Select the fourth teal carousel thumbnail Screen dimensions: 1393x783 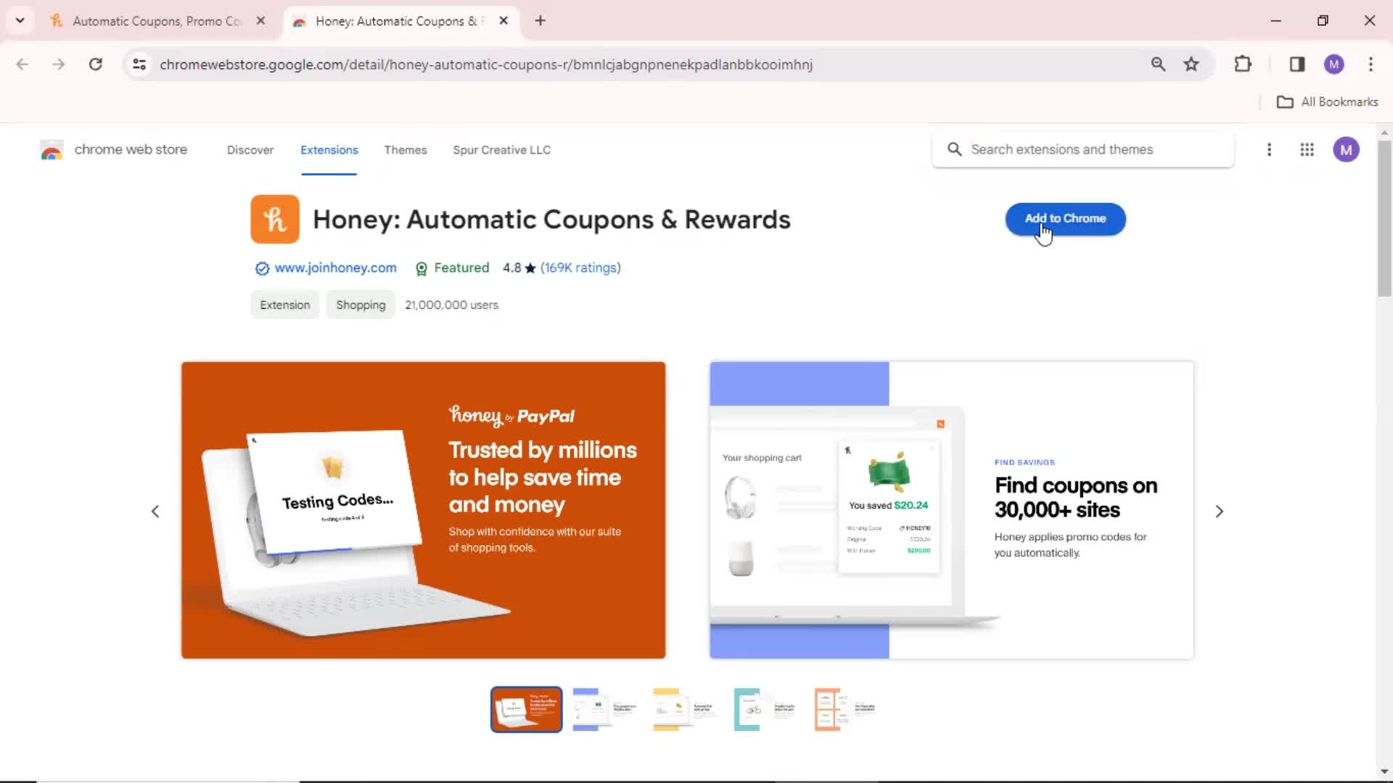[x=767, y=710]
